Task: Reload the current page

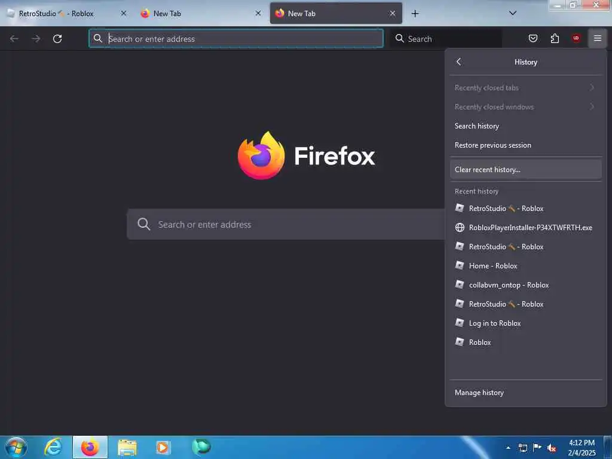Action: 57,39
